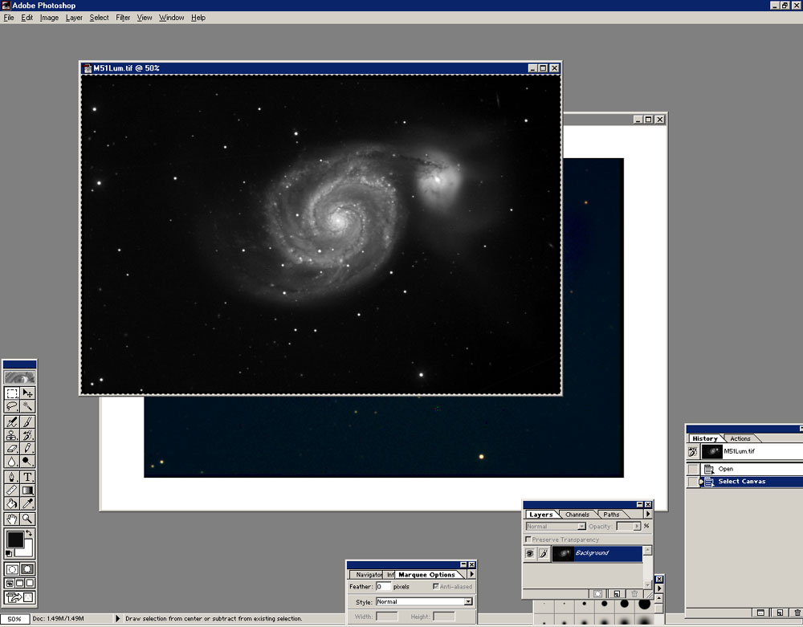Open the Opacity slider arrow in Layers
The image size is (803, 627).
click(637, 526)
